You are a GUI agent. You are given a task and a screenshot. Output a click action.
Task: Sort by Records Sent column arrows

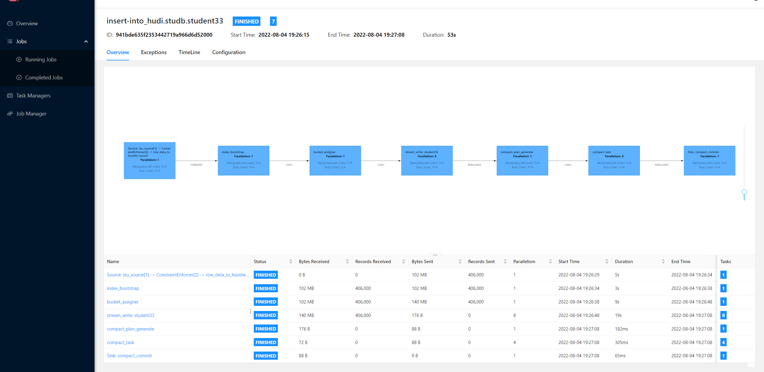click(x=505, y=262)
